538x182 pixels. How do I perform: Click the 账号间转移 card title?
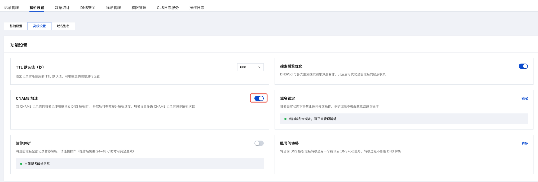(x=289, y=143)
